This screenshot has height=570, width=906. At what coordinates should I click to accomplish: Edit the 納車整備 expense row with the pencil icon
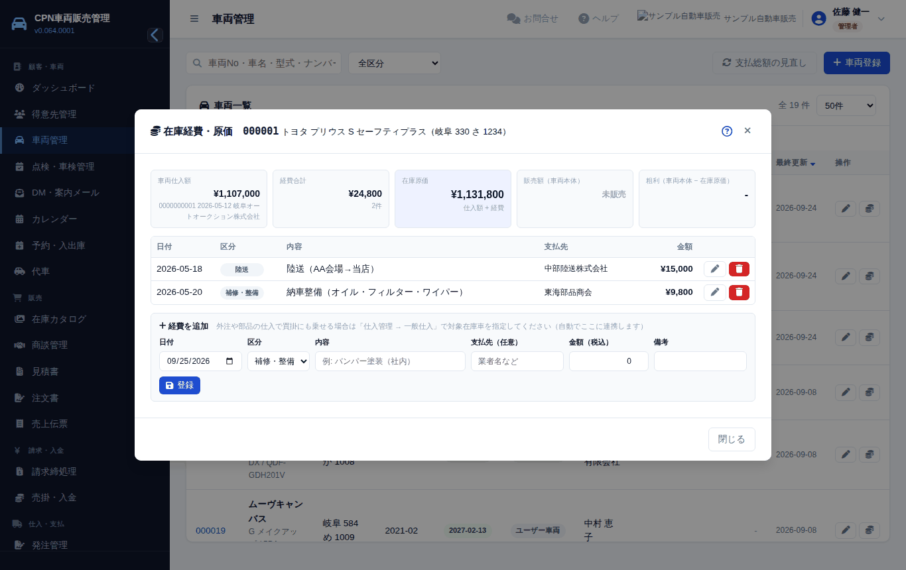(x=715, y=292)
